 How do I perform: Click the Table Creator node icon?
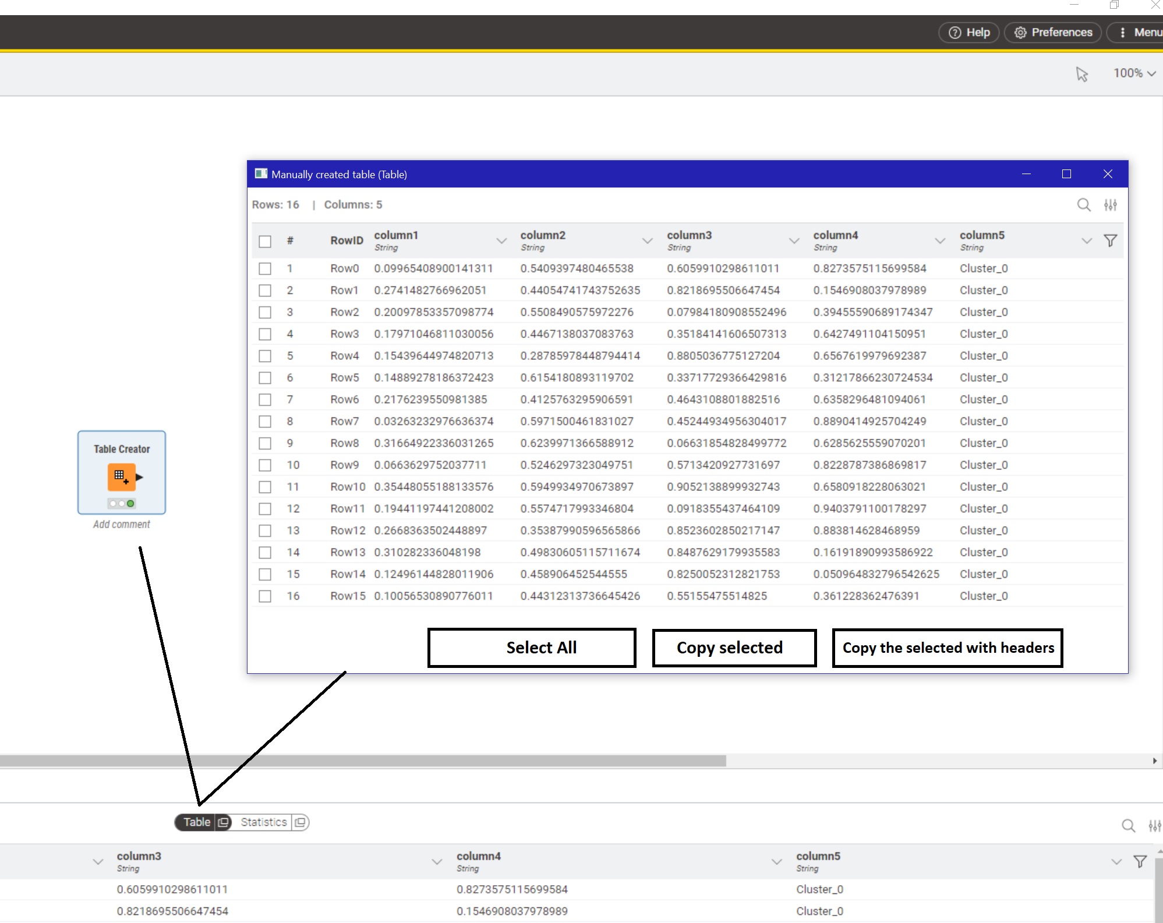coord(121,478)
